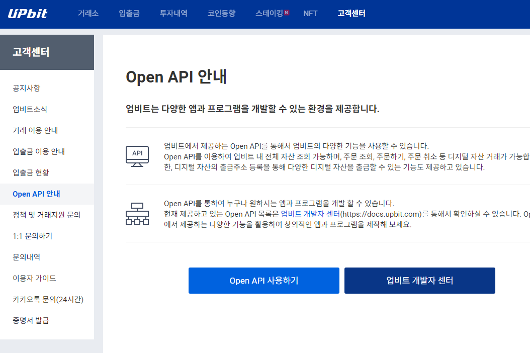The image size is (530, 353).
Task: Select 고객센터 in the top navigation
Action: point(351,14)
